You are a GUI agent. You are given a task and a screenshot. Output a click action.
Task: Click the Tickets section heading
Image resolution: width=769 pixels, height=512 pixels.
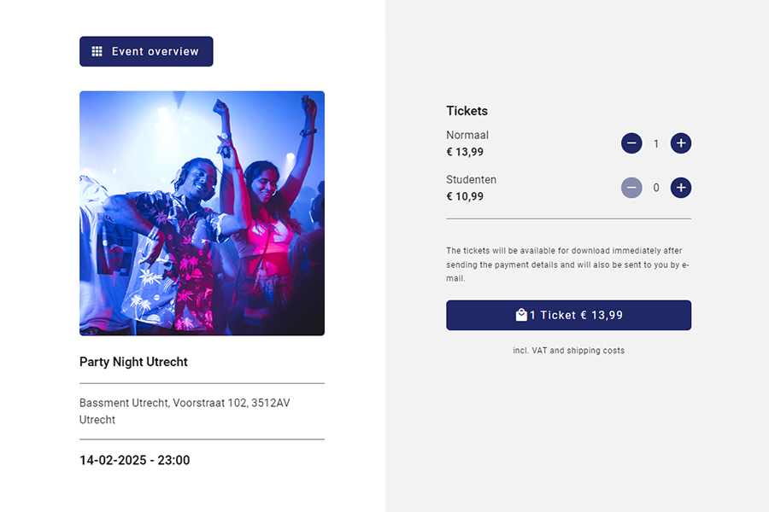(x=467, y=111)
